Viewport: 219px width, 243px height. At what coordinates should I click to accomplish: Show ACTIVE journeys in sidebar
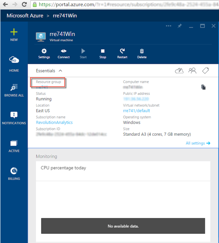click(14, 146)
